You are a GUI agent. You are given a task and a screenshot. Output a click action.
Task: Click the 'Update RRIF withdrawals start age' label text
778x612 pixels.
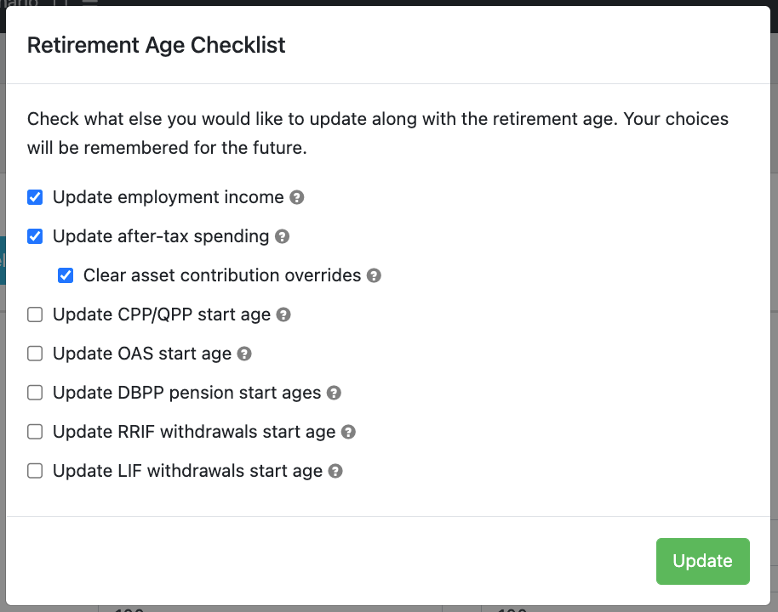pyautogui.click(x=194, y=432)
